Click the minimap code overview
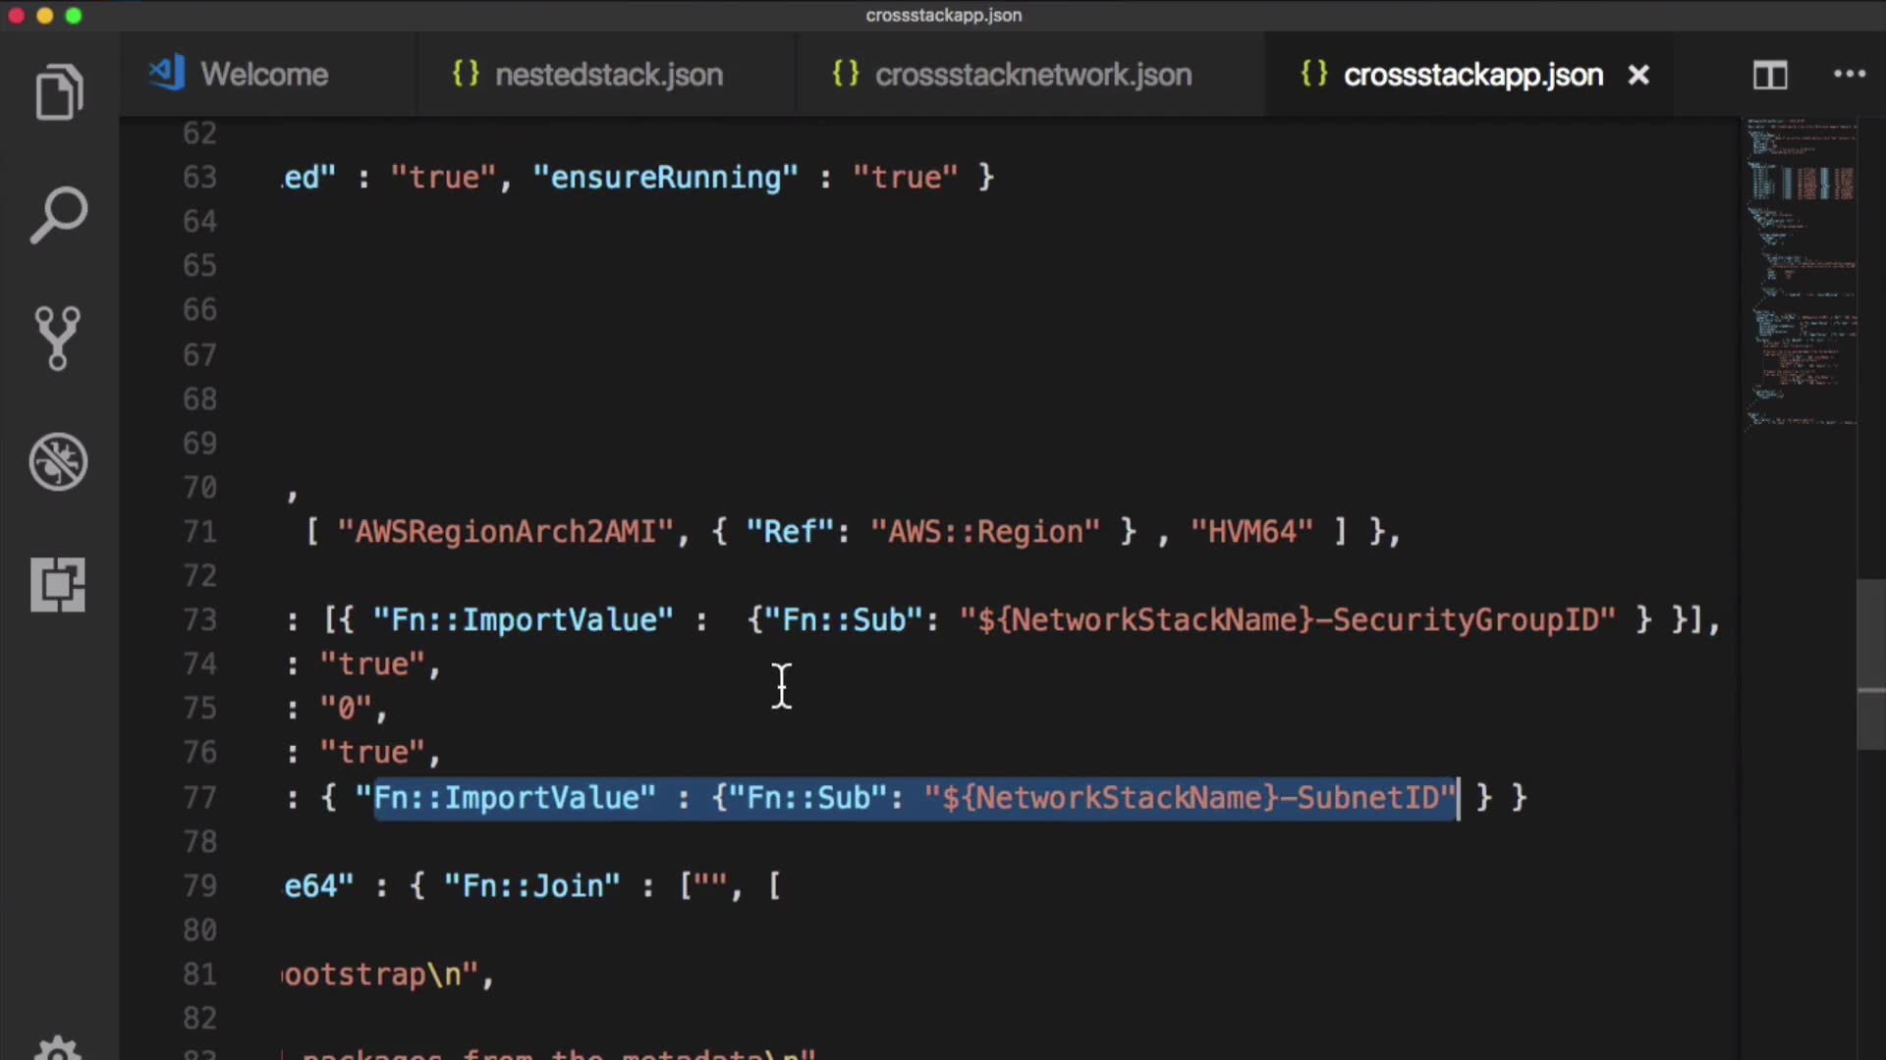1886x1060 pixels. pos(1801,275)
